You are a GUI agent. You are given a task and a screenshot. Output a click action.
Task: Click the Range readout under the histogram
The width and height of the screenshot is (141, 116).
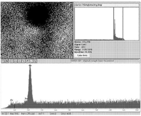pyautogui.click(x=83, y=49)
